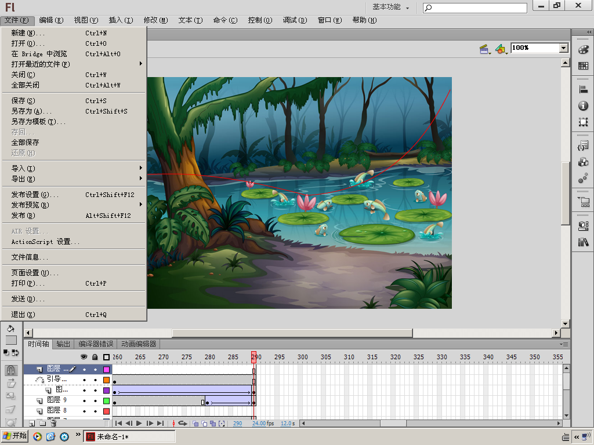
Task: Click the fill color swatch in tools panel
Action: click(11, 340)
